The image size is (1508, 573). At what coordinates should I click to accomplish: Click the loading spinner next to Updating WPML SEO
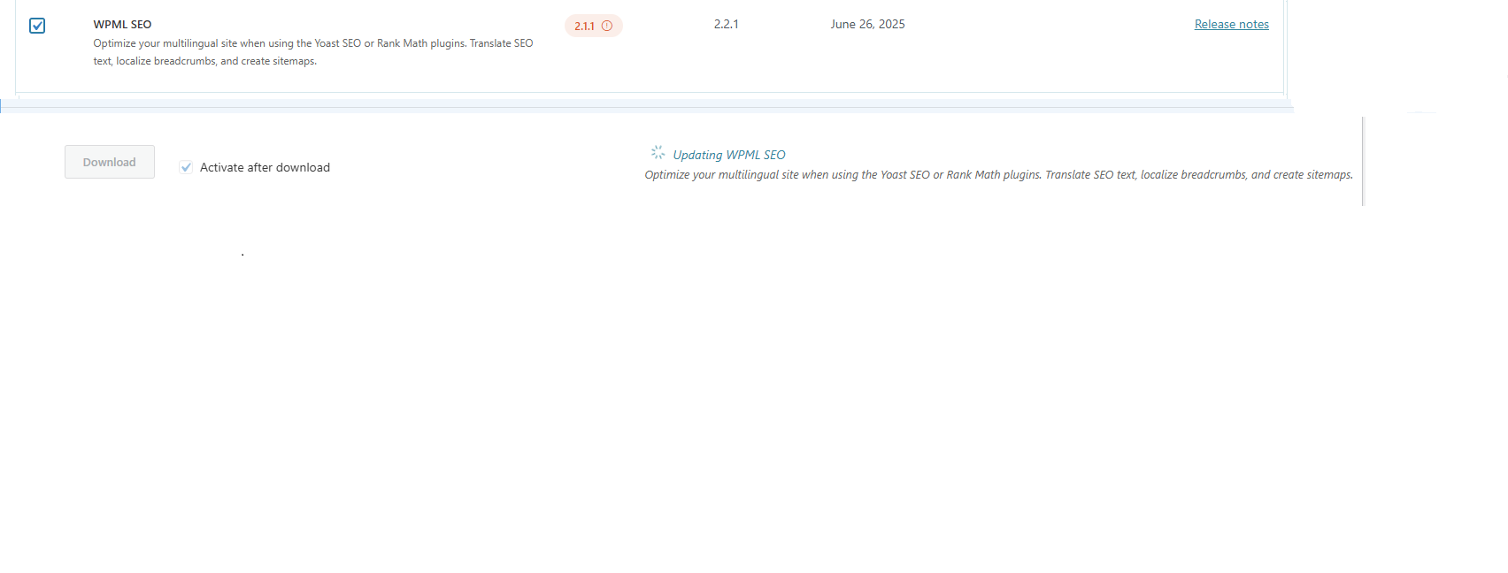pos(658,153)
